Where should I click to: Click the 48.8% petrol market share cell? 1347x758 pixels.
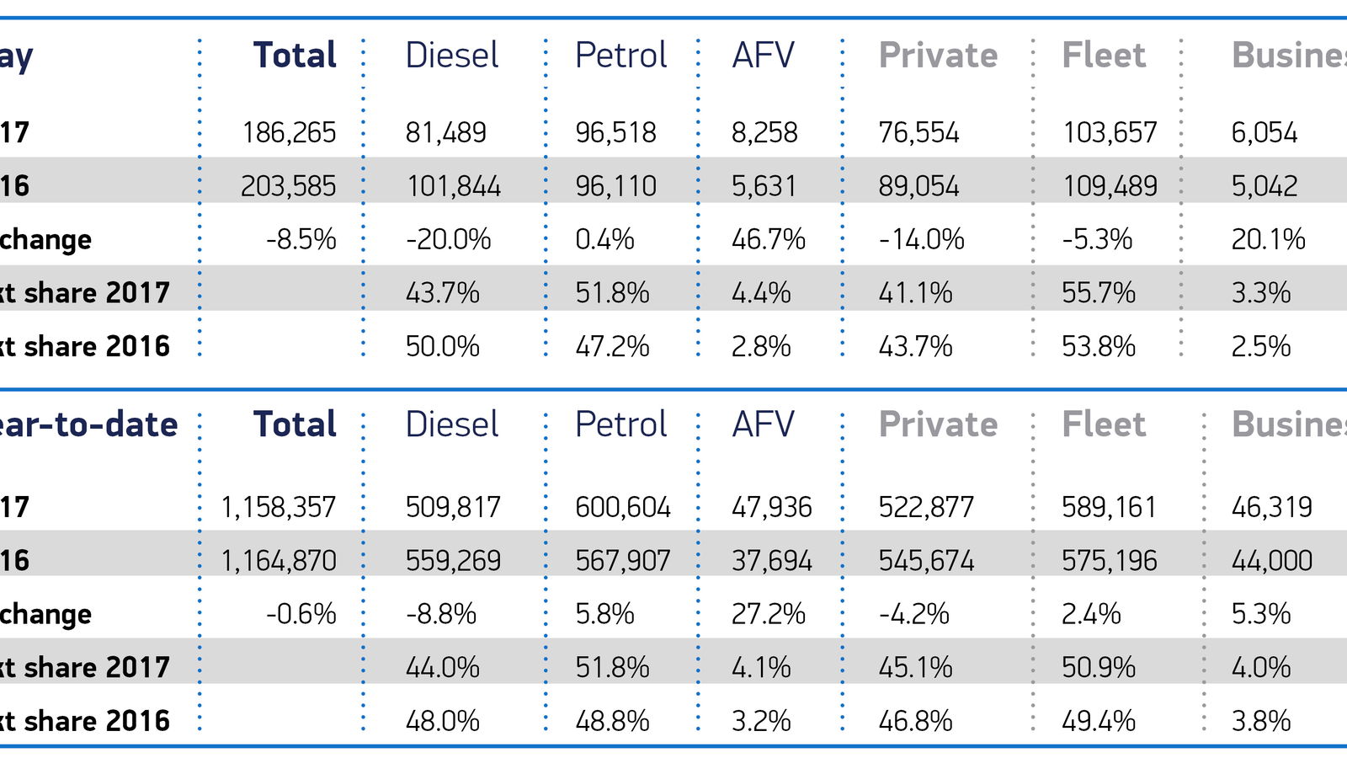pos(612,721)
